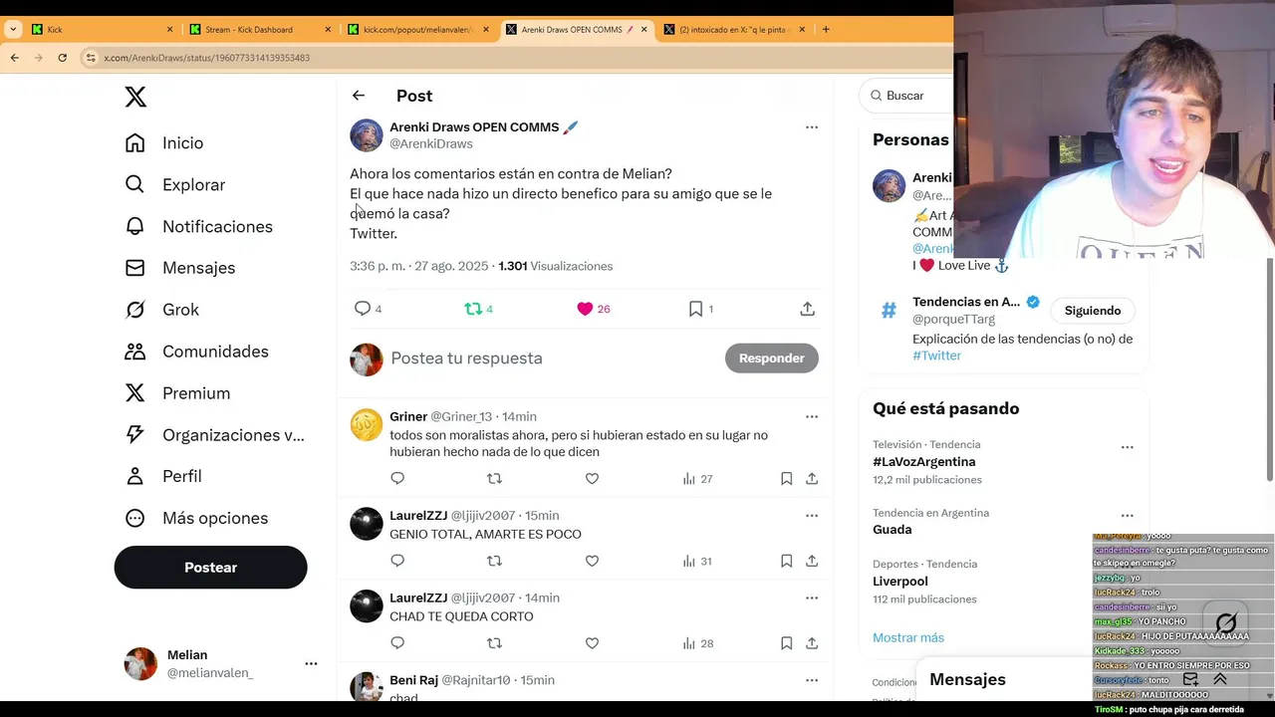Click the browser address bar URL
Screen dimensions: 1275x717
pos(207,58)
